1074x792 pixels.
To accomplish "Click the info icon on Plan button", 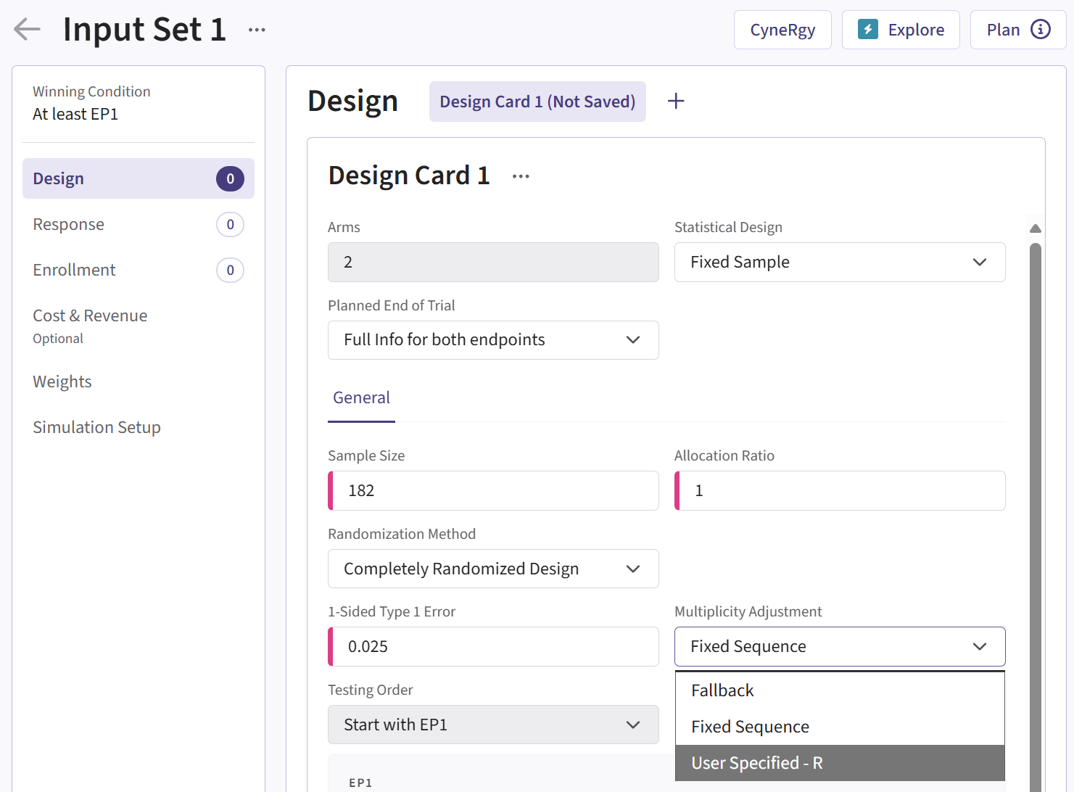I will click(x=1041, y=30).
